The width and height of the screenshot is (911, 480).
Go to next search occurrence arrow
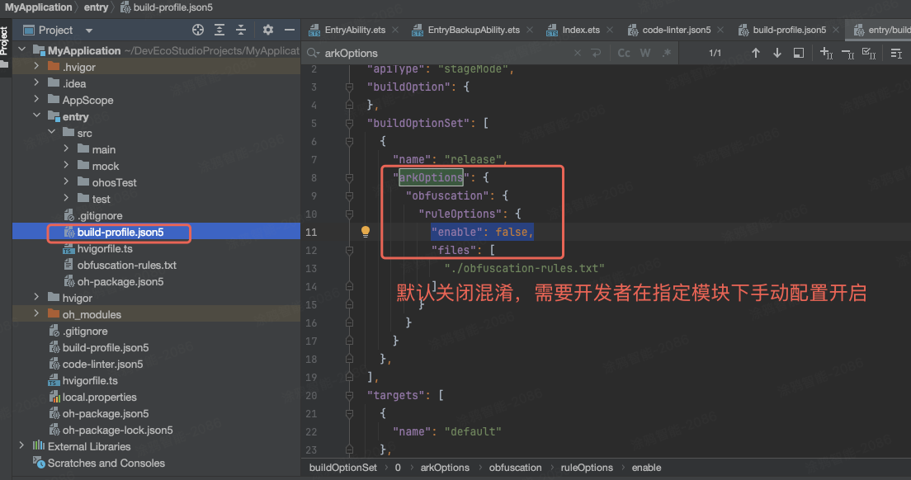[776, 53]
